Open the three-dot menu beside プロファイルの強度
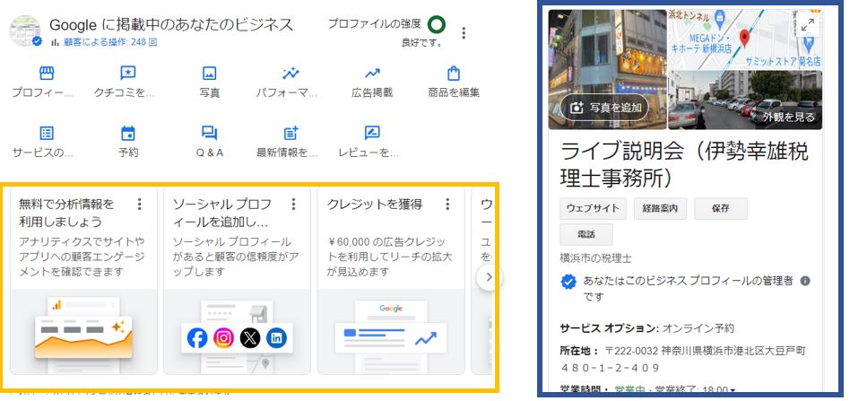This screenshot has height=401, width=850. 464,33
